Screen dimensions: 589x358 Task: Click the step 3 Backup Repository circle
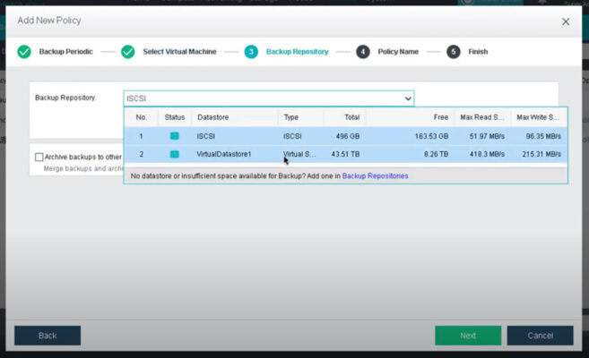pyautogui.click(x=251, y=52)
